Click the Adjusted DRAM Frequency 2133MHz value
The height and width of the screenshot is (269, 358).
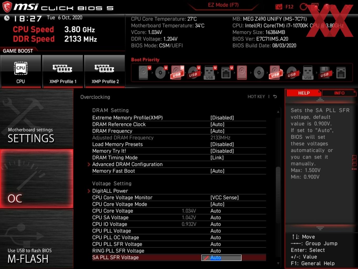click(x=220, y=138)
